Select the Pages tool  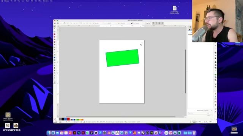pos(55,83)
